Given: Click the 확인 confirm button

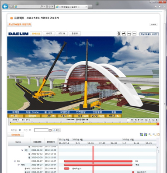Looking at the screenshot, I should click(56, 130).
